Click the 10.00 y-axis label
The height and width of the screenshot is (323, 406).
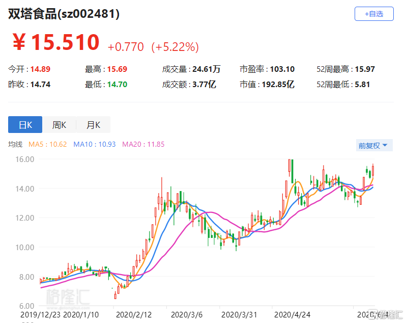pyautogui.click(x=24, y=247)
